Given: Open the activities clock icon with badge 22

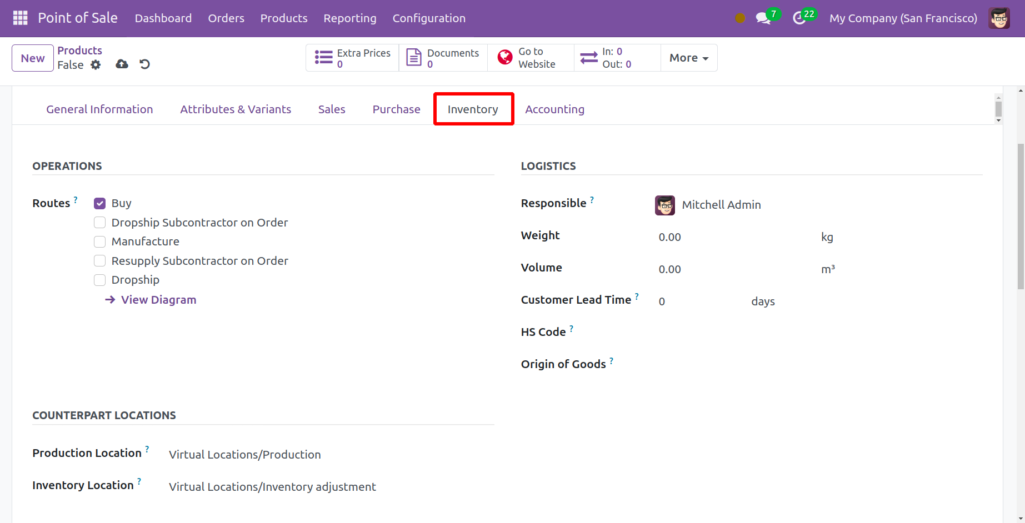Looking at the screenshot, I should [x=799, y=18].
